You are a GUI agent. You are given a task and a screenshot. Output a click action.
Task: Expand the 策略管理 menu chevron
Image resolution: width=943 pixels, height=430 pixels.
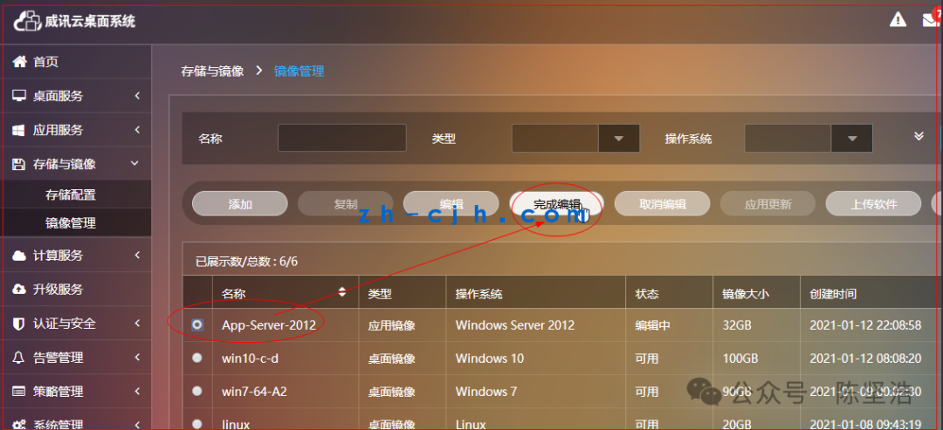tap(137, 392)
